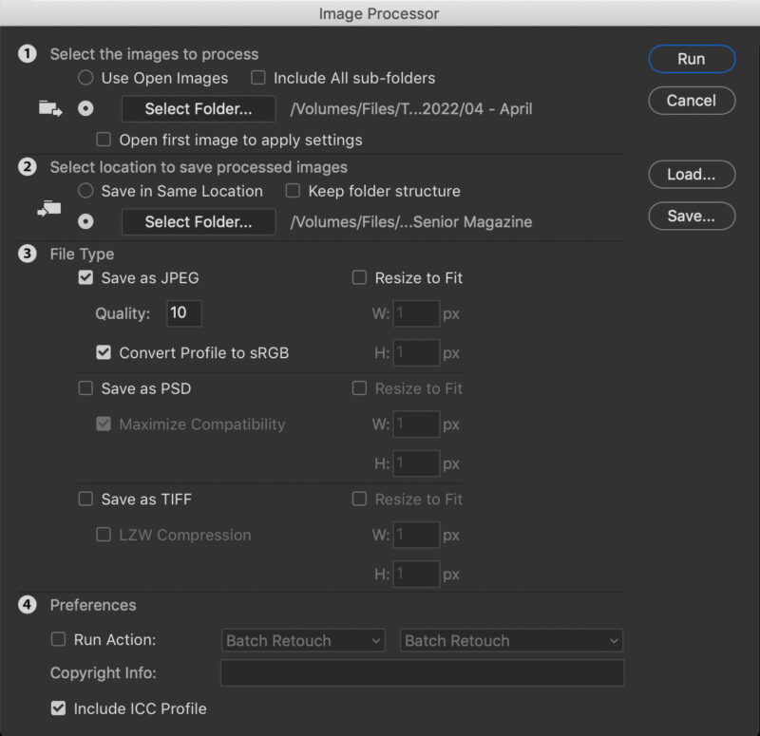Toggle Include All sub-folders
This screenshot has width=760, height=736.
pyautogui.click(x=257, y=78)
